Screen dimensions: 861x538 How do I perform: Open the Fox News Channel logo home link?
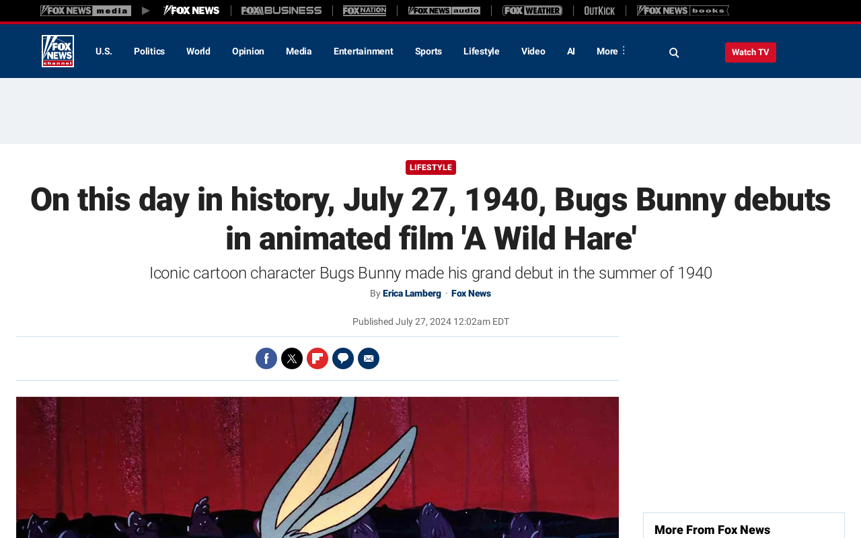pos(58,51)
